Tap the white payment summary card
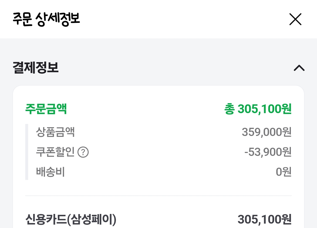Image resolution: width=317 pixels, height=228 pixels. point(158,157)
